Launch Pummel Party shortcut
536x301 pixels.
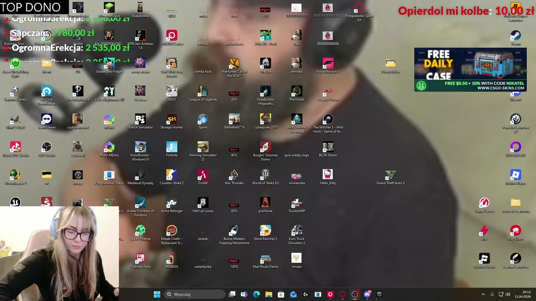click(x=140, y=261)
